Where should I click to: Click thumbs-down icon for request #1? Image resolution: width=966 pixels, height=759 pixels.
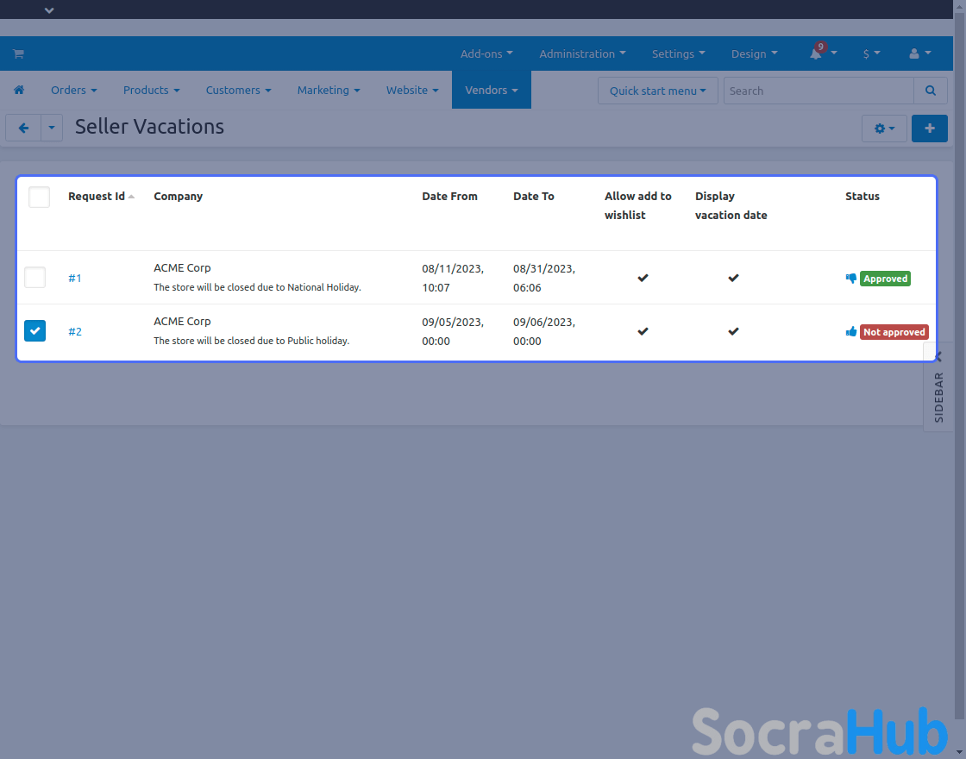(851, 279)
